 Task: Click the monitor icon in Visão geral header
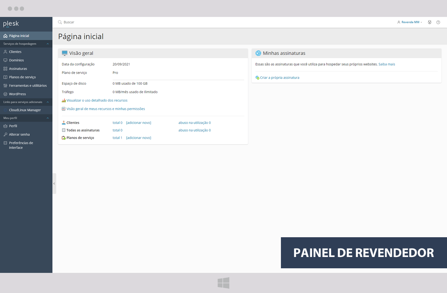pyautogui.click(x=65, y=53)
